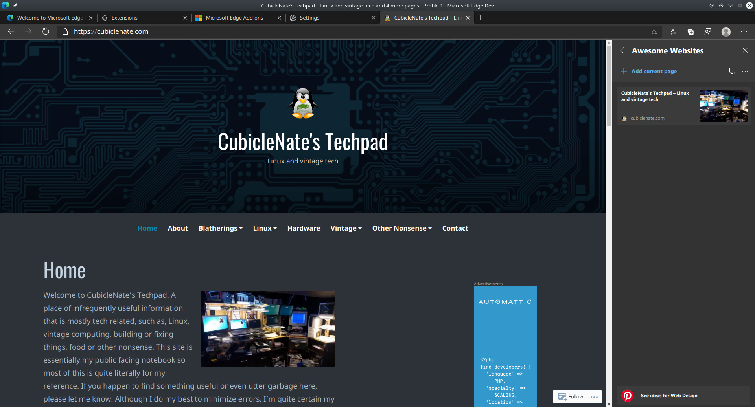Open the Vintage dropdown menu
Viewport: 755px width, 407px height.
coord(346,228)
